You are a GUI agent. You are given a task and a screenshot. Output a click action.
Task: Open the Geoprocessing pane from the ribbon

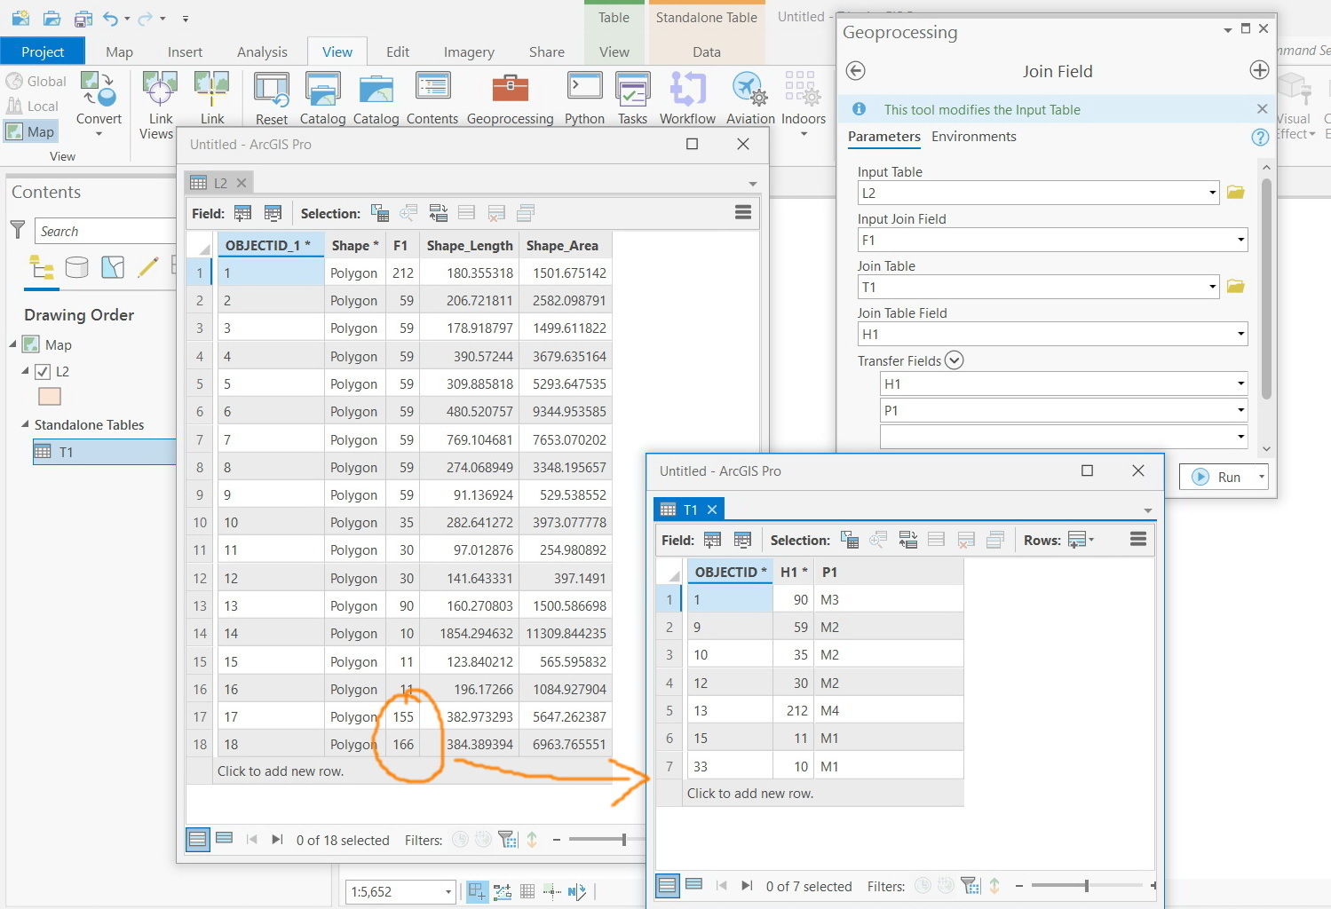(x=510, y=98)
